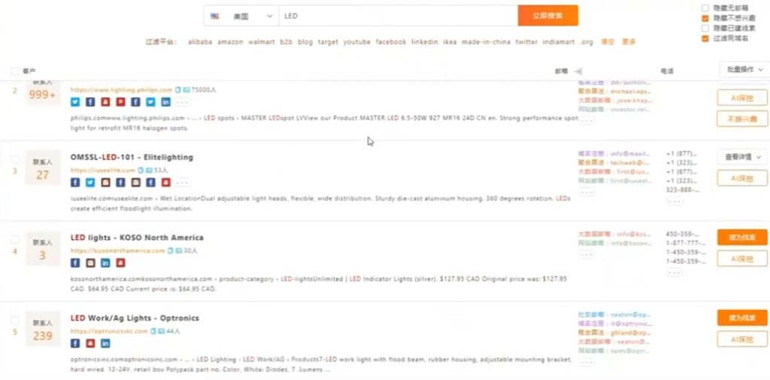770x380 pixels.
Task: Select all rows with 客户 header checkbox
Action: [x=16, y=71]
